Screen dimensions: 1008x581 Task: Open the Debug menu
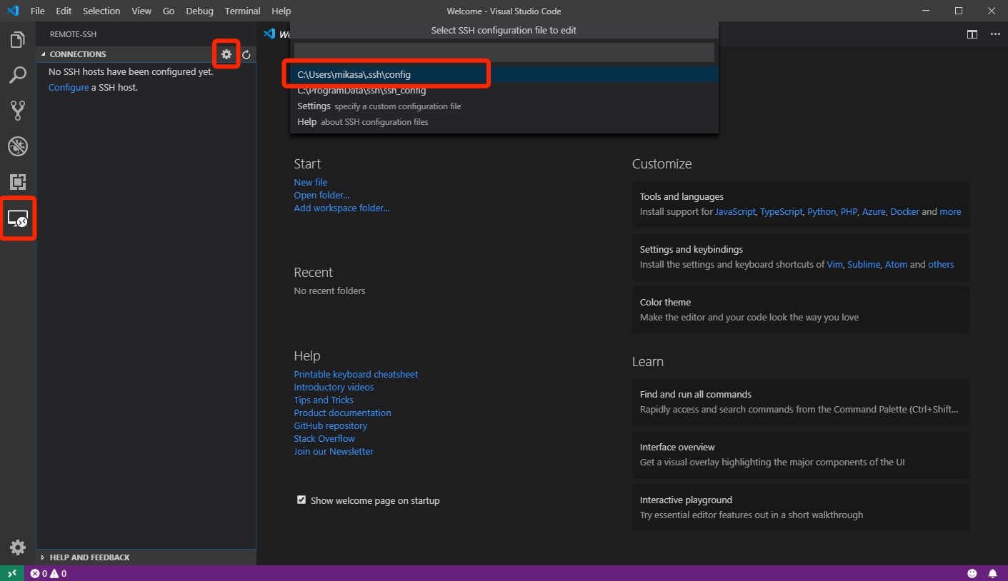[199, 11]
